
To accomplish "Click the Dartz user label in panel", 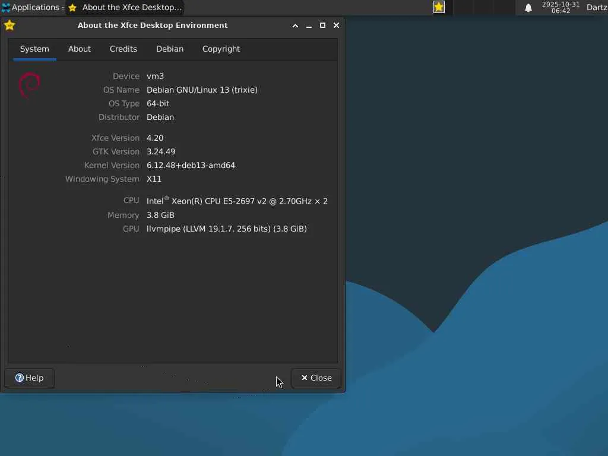I will [x=597, y=7].
